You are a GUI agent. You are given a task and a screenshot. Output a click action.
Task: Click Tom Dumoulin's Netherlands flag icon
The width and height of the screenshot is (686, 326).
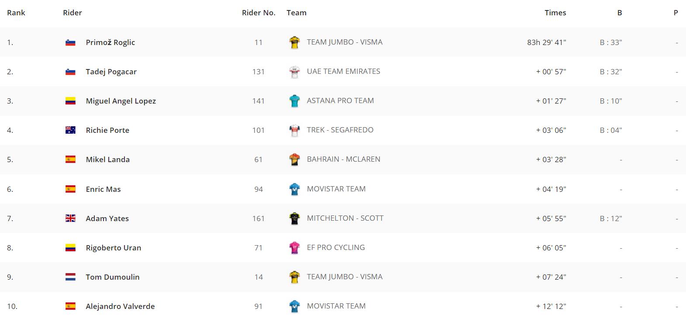(70, 277)
